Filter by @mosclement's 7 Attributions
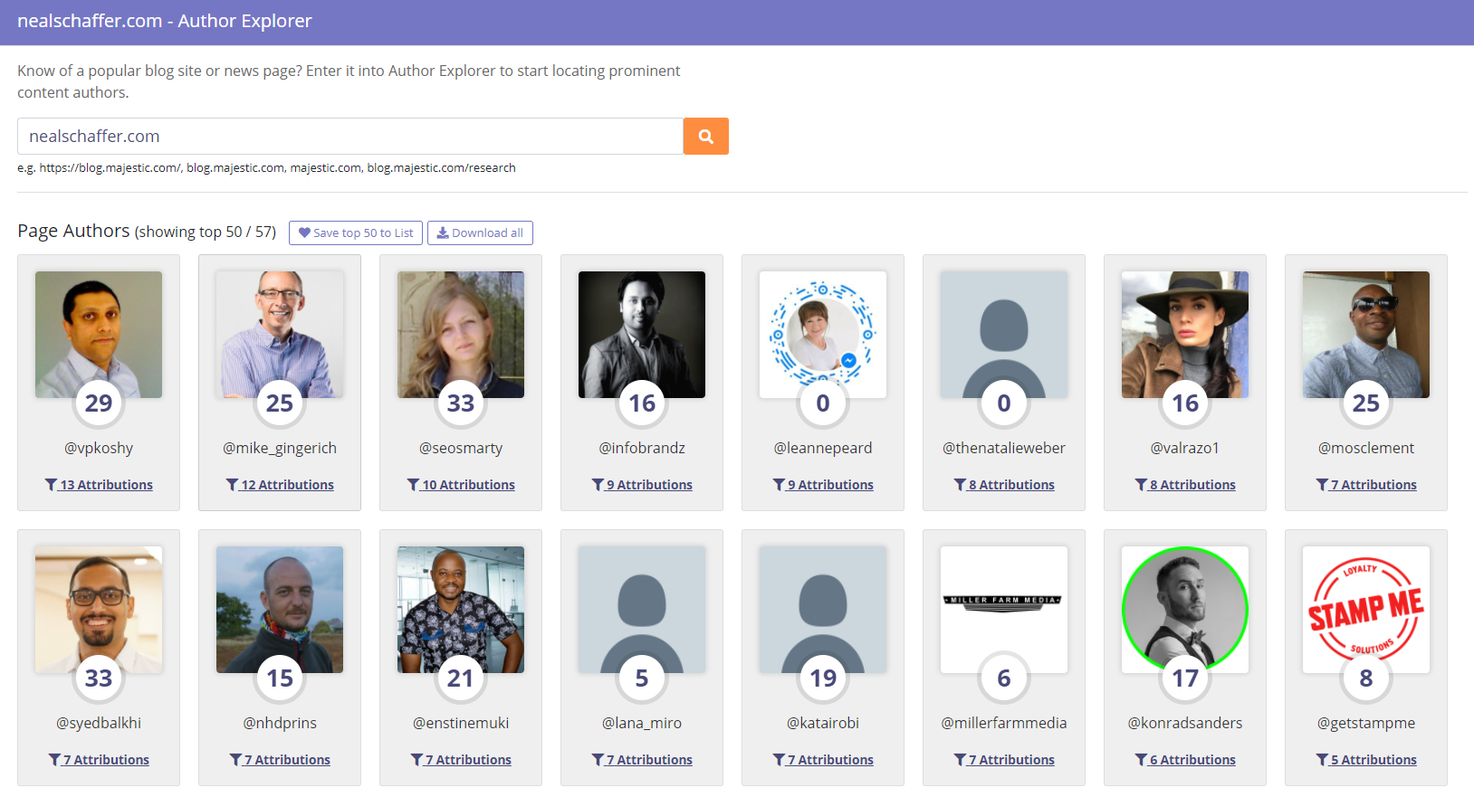 (x=1366, y=485)
